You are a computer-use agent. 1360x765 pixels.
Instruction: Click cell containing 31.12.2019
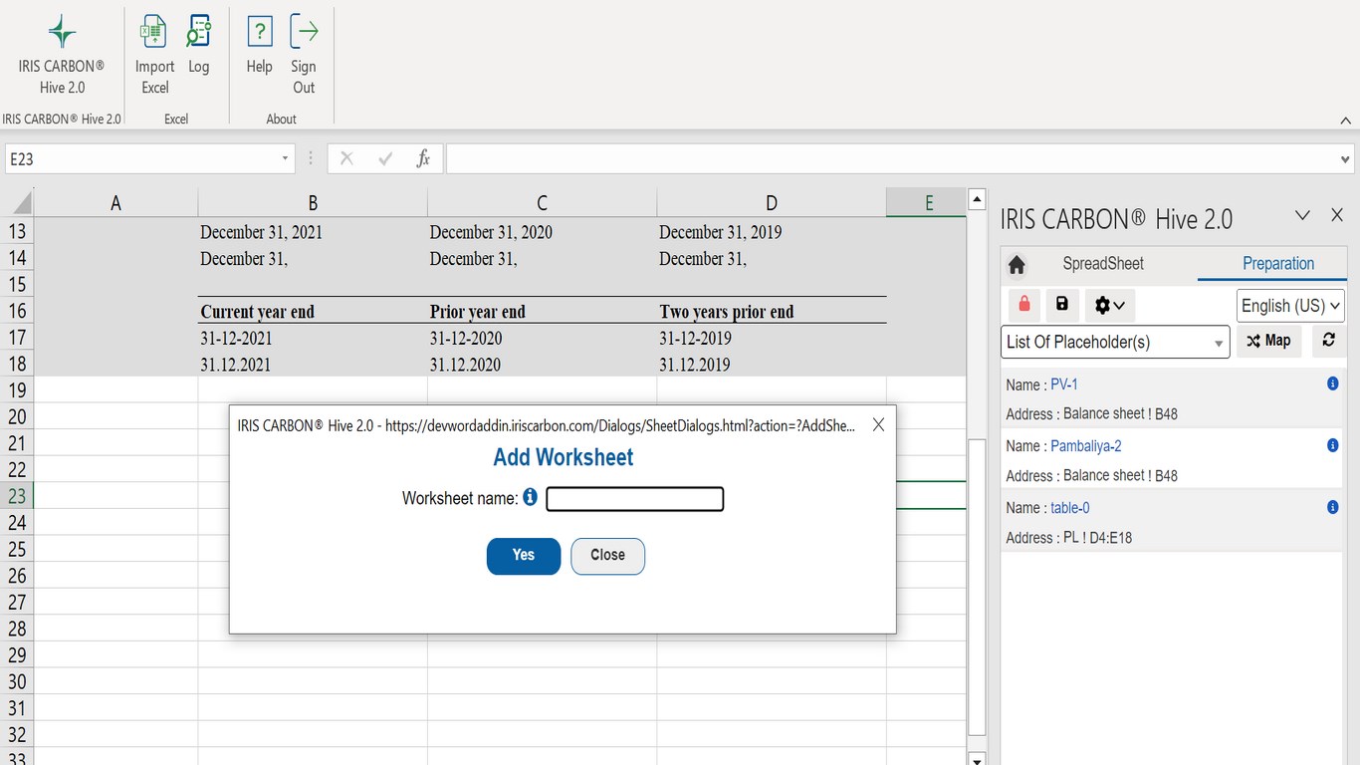click(x=772, y=365)
